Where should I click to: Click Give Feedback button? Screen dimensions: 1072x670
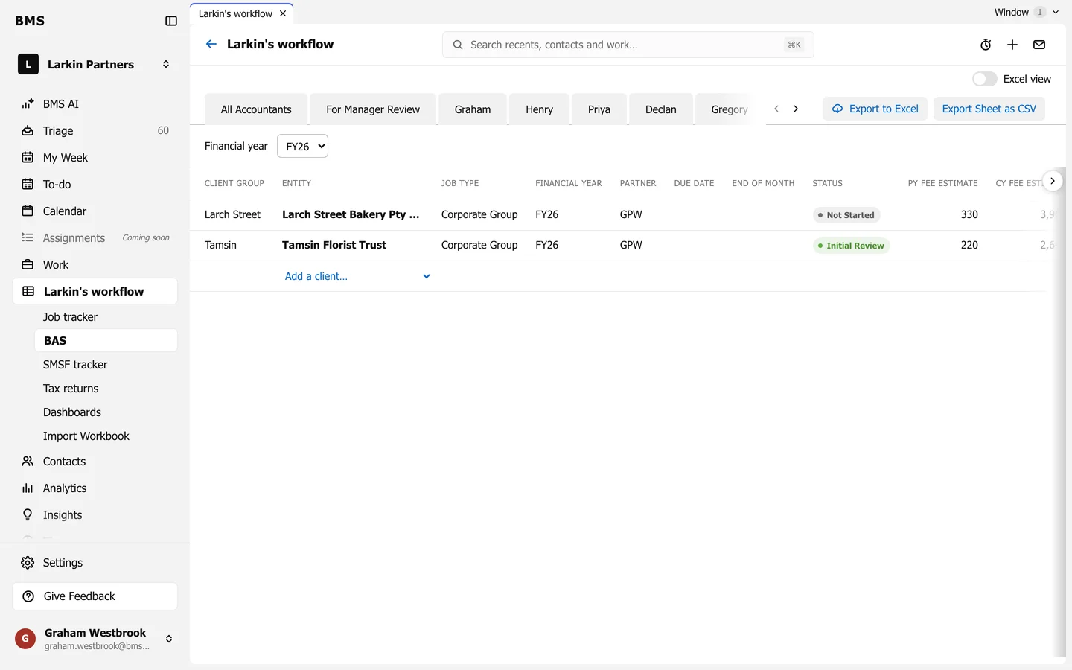[x=95, y=596]
